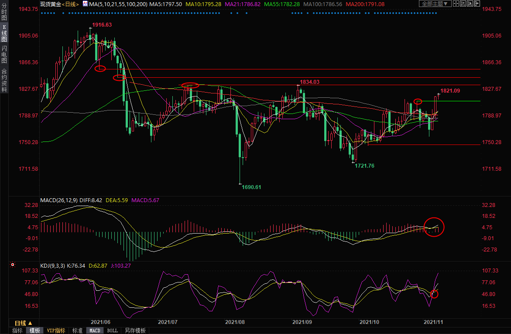Click 另存模板 to save template
Viewport: 511px width, 334px height.
point(135,331)
